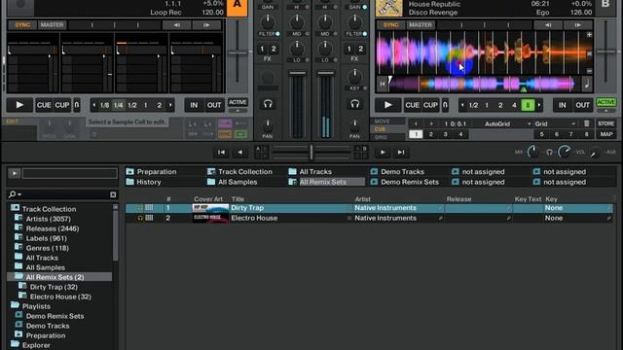Click channel A volume fader
The width and height of the screenshot is (623, 350).
[297, 74]
